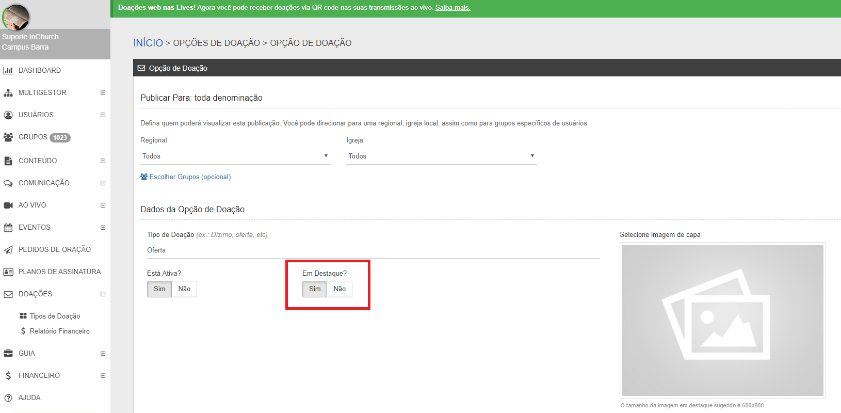Click the user profile avatar picture
Image resolution: width=841 pixels, height=413 pixels.
tap(16, 18)
